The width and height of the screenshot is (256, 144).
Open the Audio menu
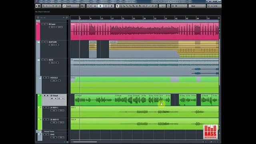pos(59,2)
